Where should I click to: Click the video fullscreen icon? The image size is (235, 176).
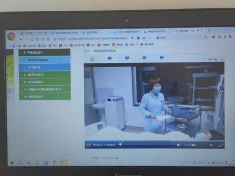pos(221,145)
